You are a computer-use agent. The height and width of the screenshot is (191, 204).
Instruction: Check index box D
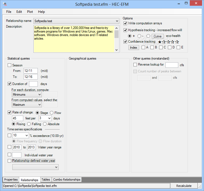[x=169, y=47]
